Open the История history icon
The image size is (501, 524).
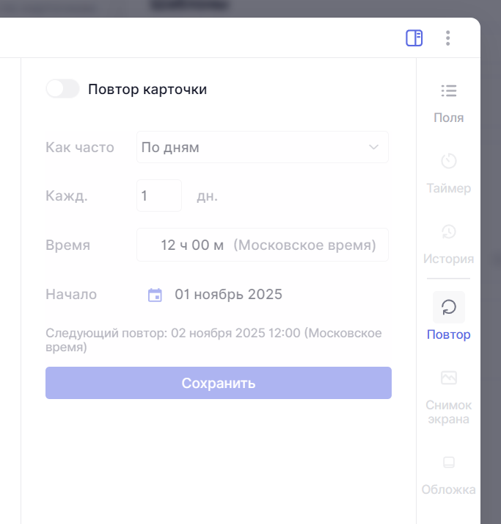[448, 232]
